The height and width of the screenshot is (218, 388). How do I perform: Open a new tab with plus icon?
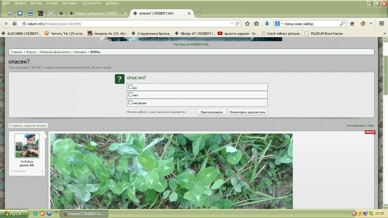click(x=199, y=13)
